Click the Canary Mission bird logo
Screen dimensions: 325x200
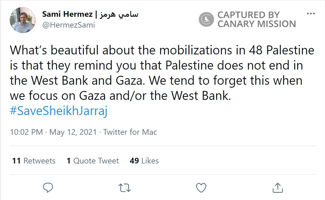click(x=206, y=19)
